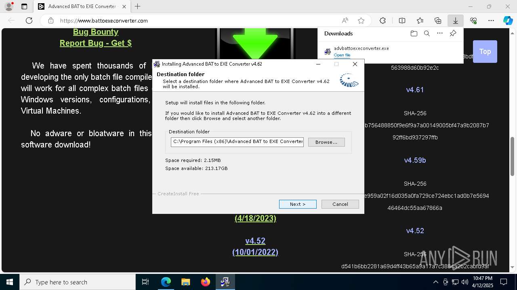Open the v4.52 download link
The image size is (517, 290).
click(x=255, y=241)
